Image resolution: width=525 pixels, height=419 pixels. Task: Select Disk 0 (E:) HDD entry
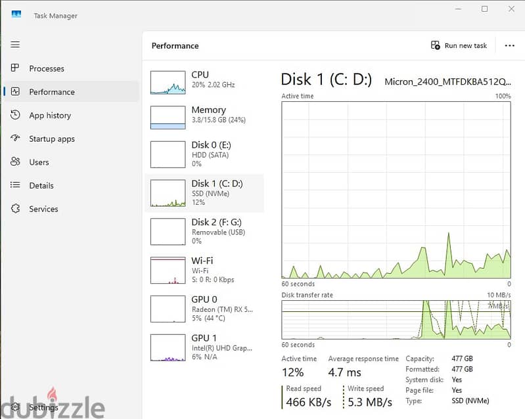pyautogui.click(x=204, y=154)
